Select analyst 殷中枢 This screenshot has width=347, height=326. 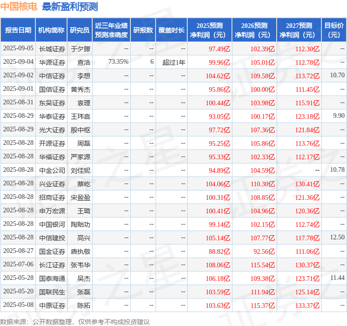(x=81, y=130)
